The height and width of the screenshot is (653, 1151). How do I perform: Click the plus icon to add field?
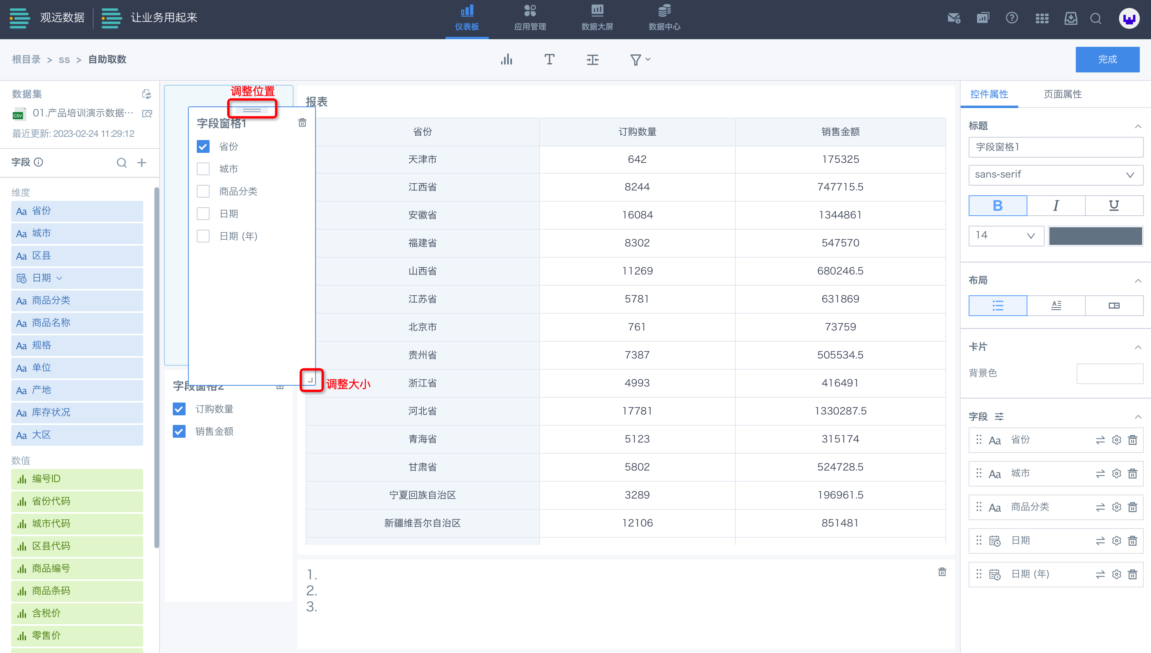pyautogui.click(x=142, y=162)
